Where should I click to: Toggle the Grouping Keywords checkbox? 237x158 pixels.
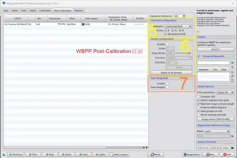[x=199, y=56]
